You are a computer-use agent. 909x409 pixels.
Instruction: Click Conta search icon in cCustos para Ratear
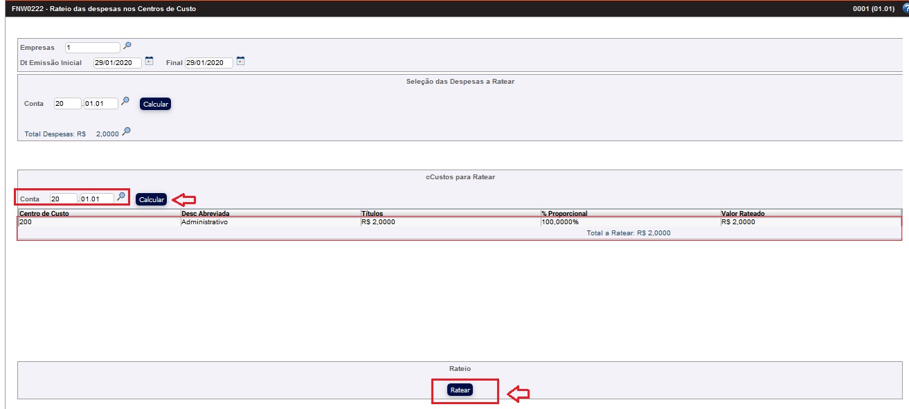click(121, 197)
